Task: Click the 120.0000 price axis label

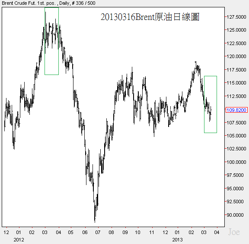Action: point(236,56)
